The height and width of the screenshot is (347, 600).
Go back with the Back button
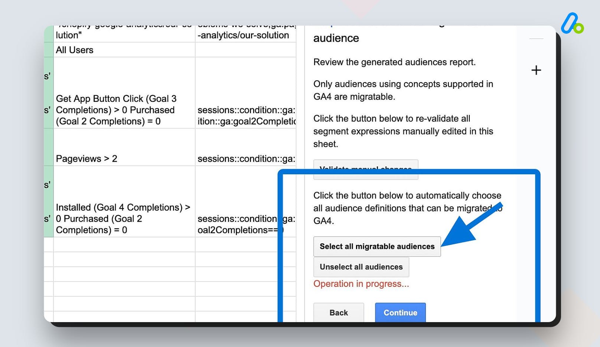[339, 312]
